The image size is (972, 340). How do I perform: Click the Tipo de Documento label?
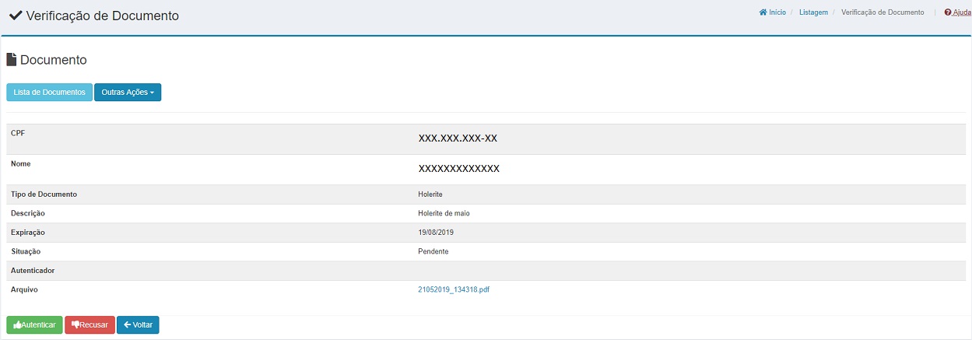coord(44,194)
